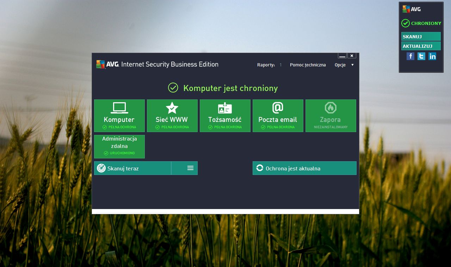The height and width of the screenshot is (267, 451).
Task: Open the Zapora firewall tile
Action: tap(331, 116)
